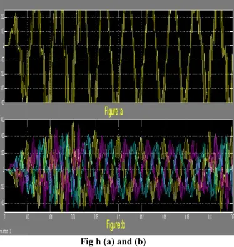Select the upper yellow waveform scope plot

(x=118, y=56)
